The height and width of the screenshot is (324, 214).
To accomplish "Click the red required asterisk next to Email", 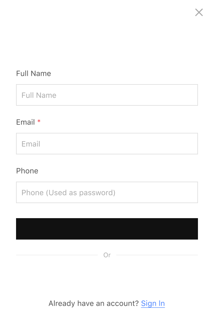I will coord(39,122).
